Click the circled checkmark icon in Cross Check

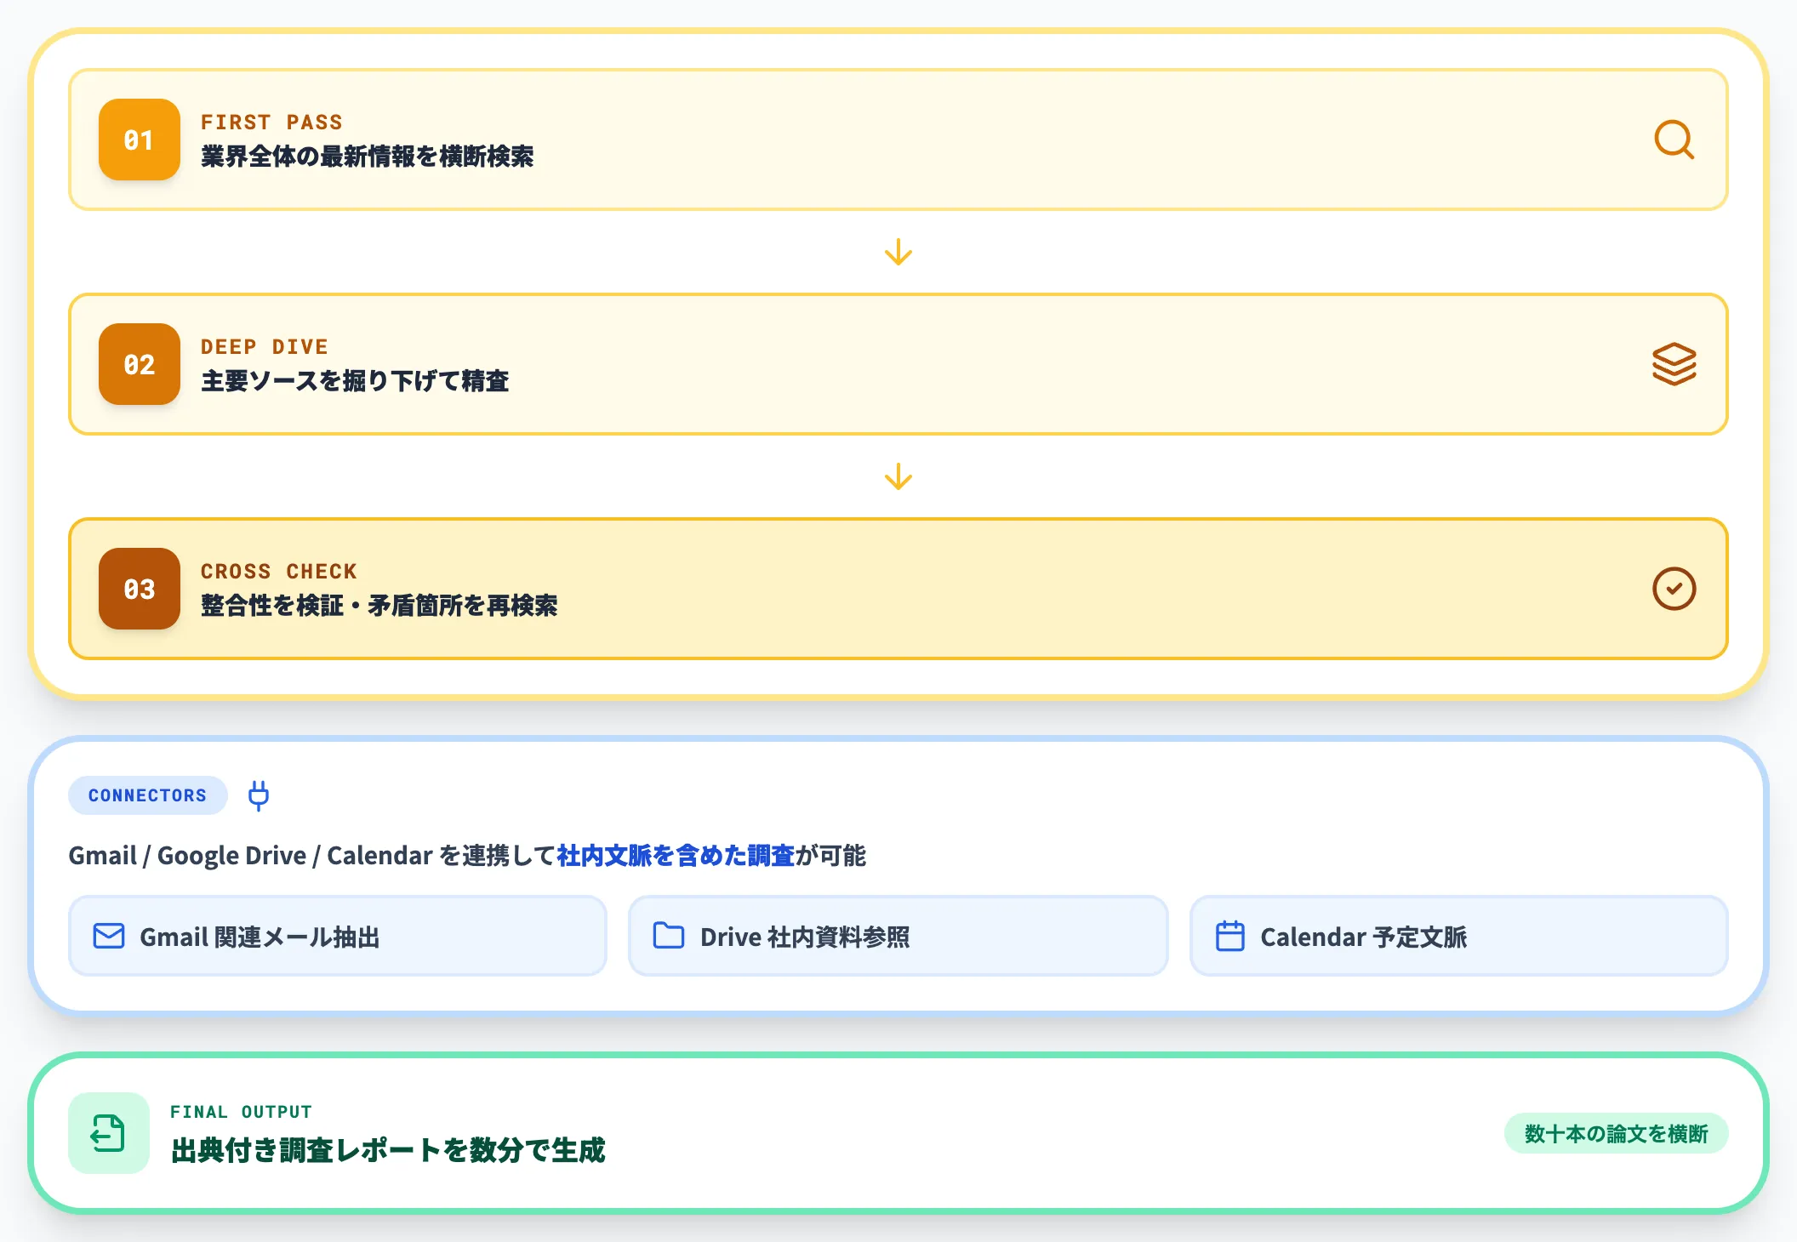point(1674,589)
